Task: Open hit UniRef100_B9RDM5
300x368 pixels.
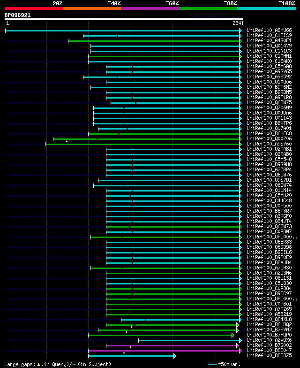Action: coord(269,92)
